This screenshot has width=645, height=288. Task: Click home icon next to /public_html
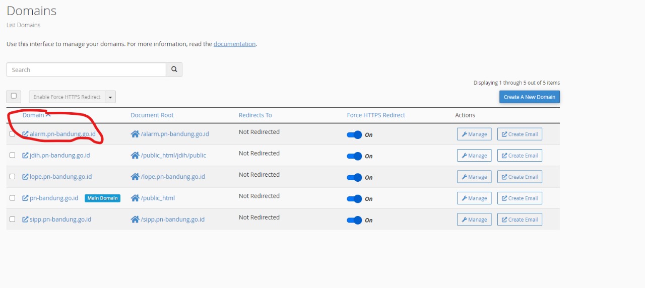coord(135,198)
